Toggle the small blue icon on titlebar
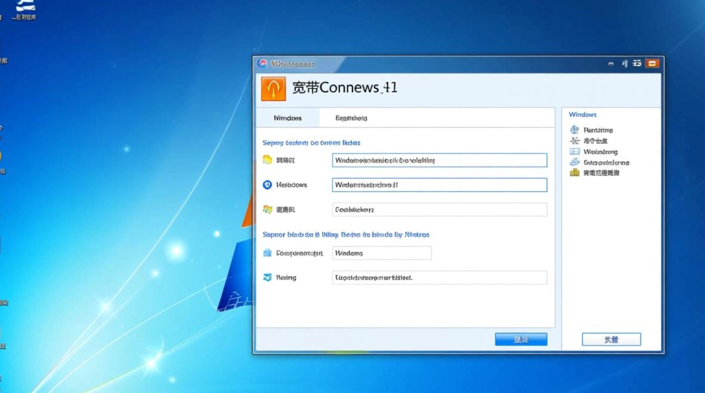 624,63
